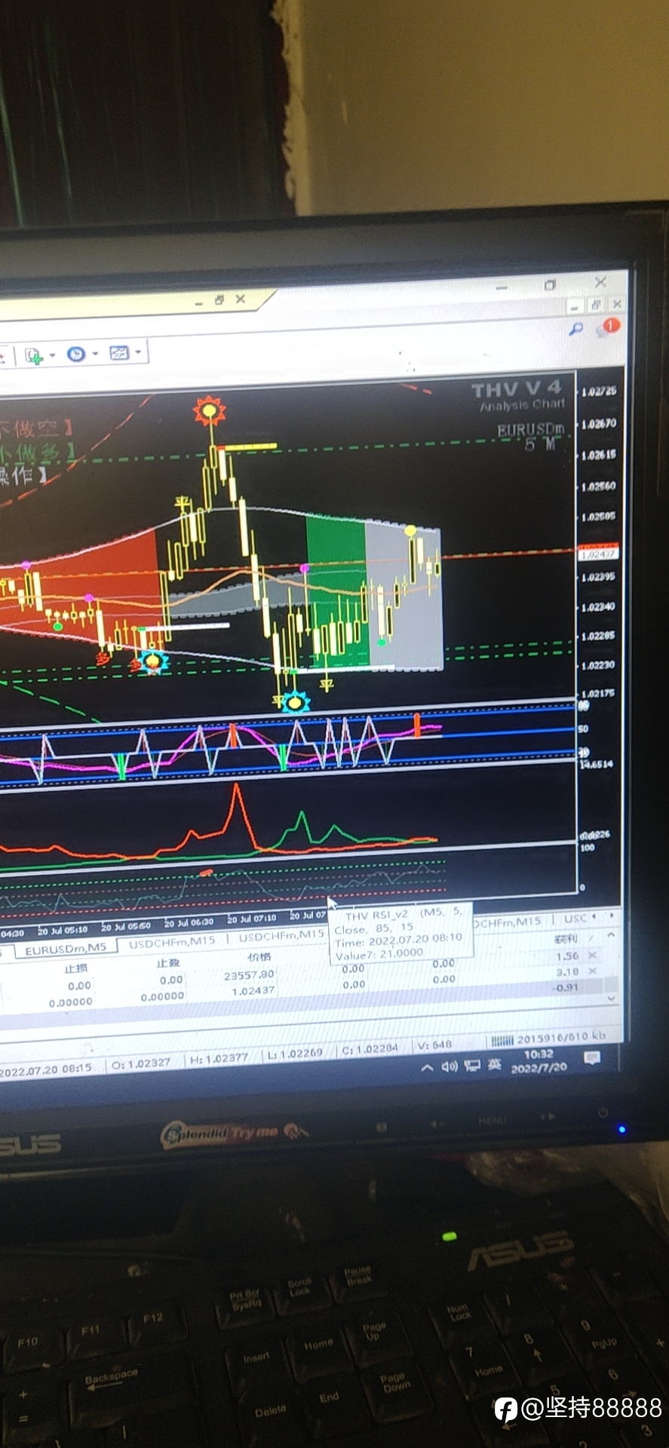Select the price cell 1.02437
669x1448 pixels.
click(253, 991)
